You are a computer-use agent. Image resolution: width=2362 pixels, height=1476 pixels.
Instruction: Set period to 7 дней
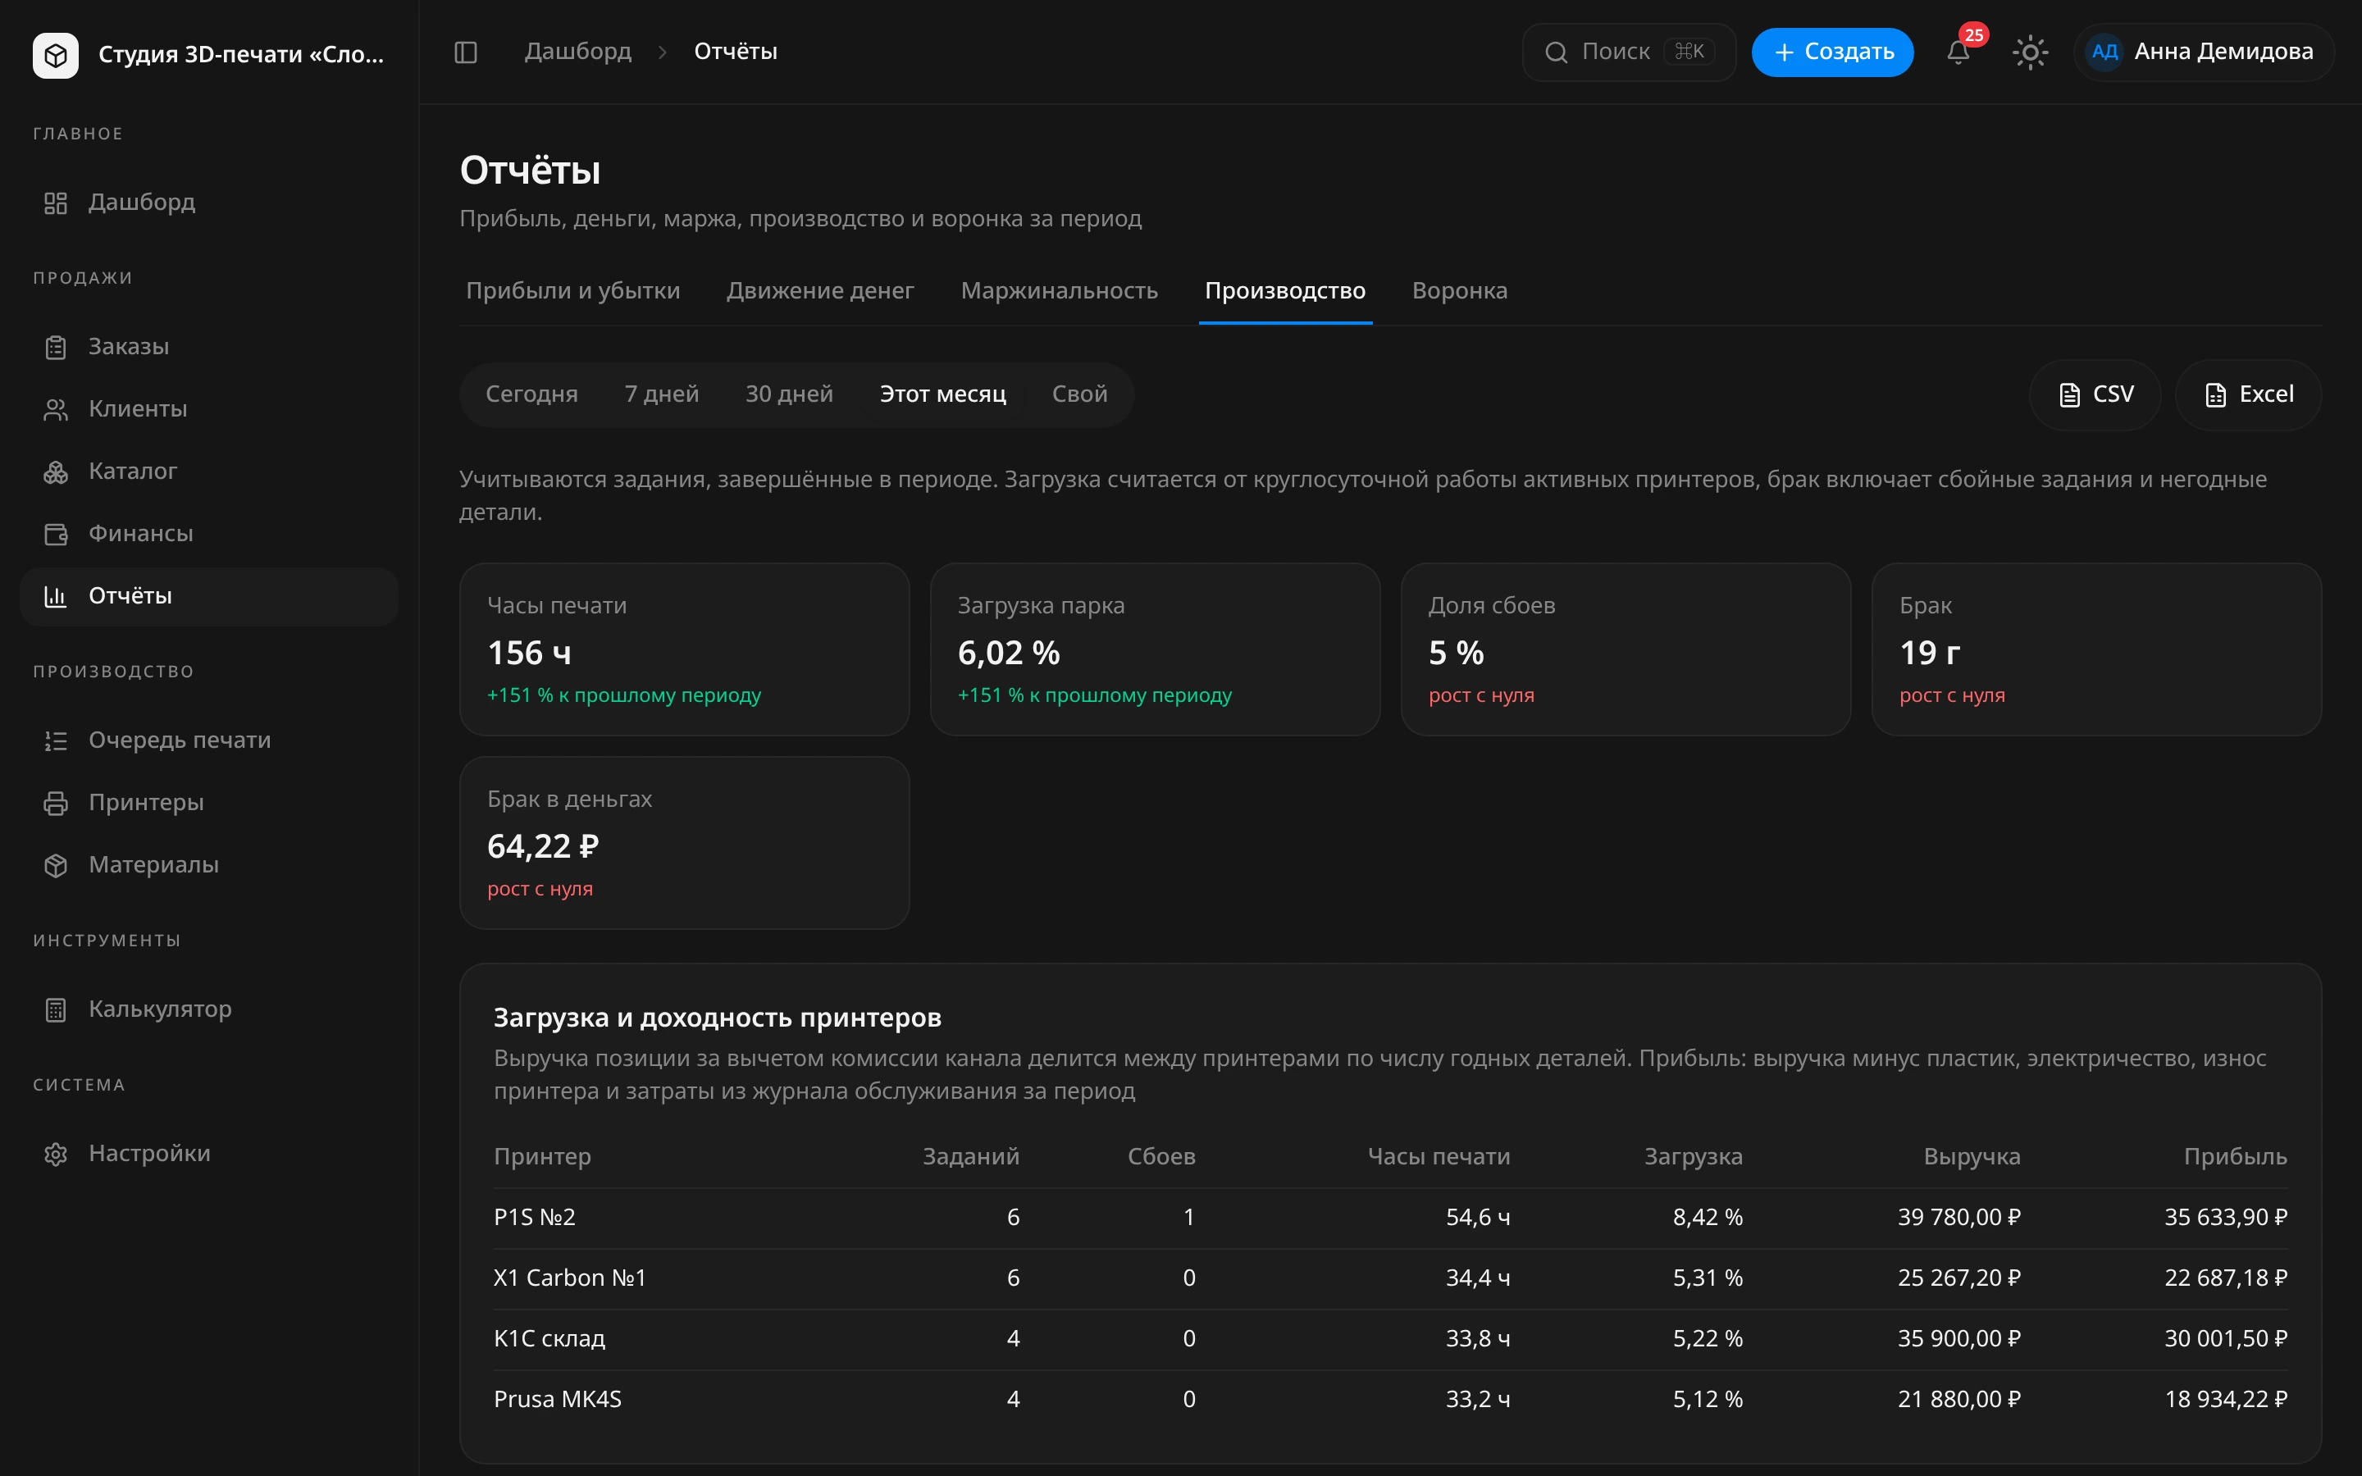point(662,394)
